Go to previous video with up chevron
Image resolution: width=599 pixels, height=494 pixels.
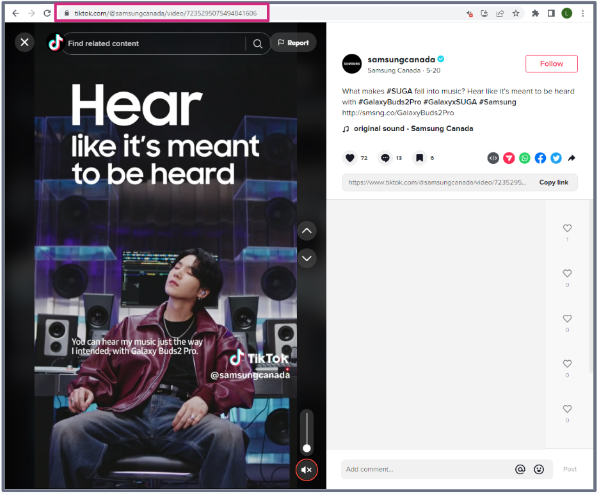tap(307, 230)
